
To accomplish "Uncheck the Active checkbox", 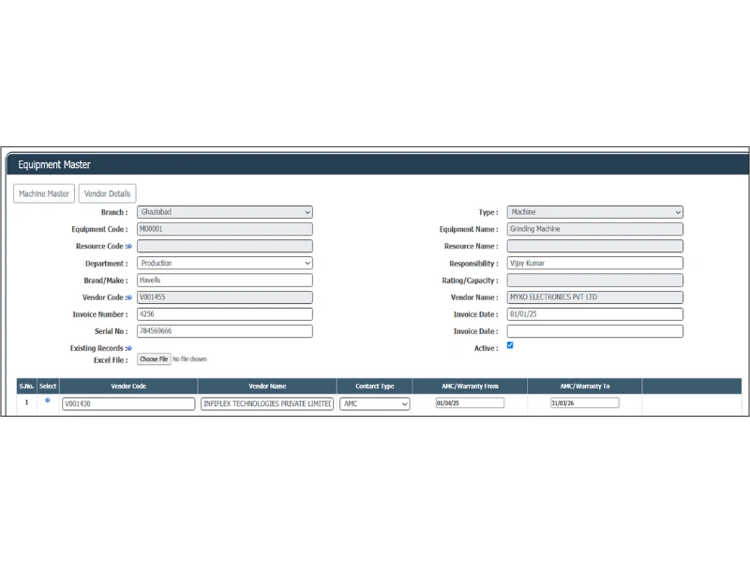I will pos(510,345).
